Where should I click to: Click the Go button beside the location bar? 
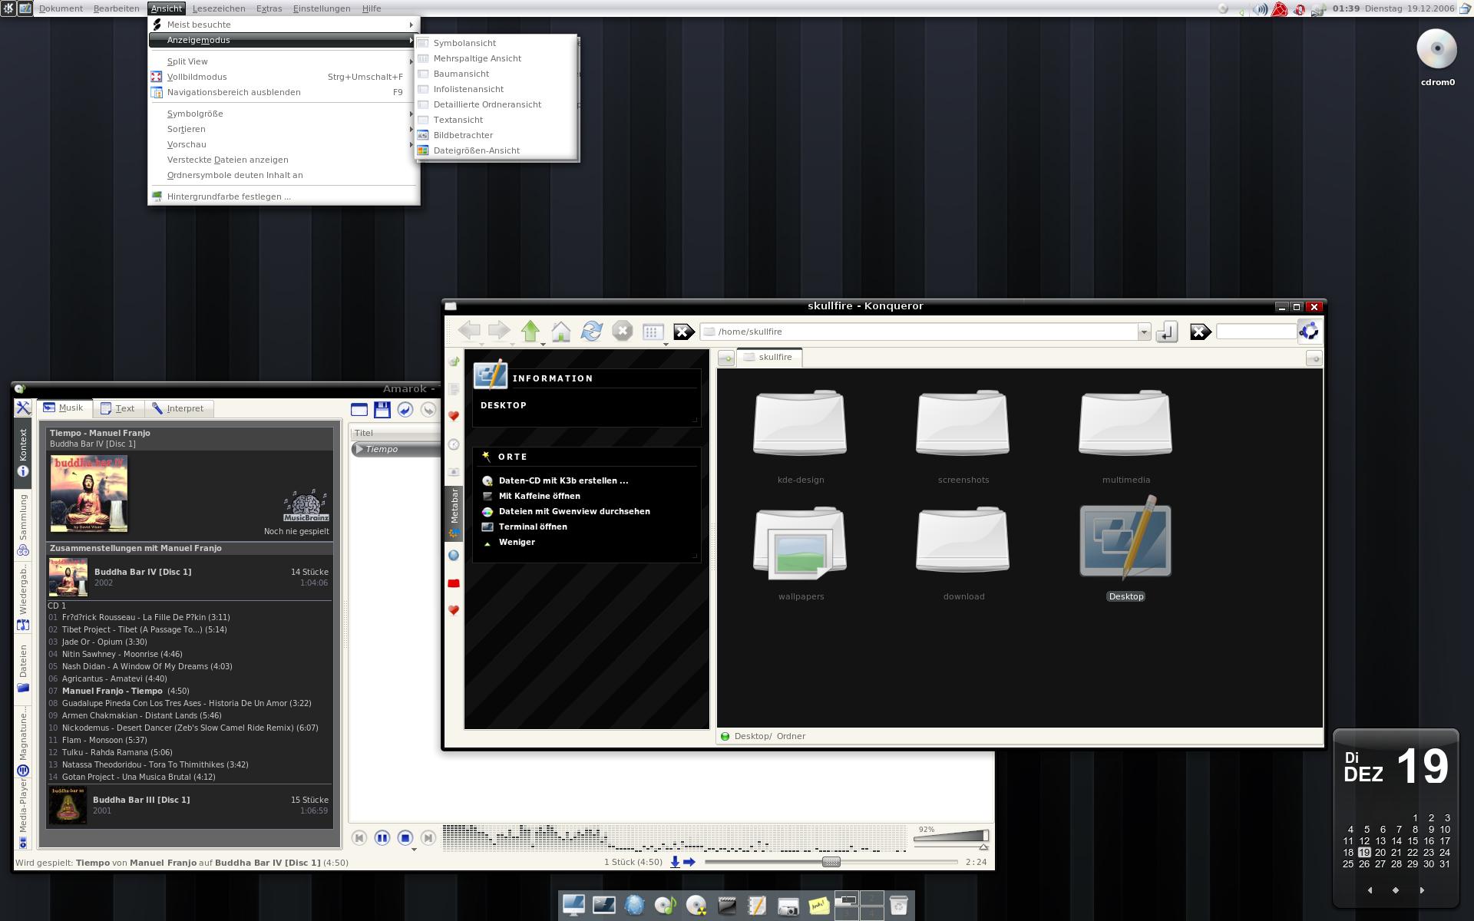(1167, 332)
